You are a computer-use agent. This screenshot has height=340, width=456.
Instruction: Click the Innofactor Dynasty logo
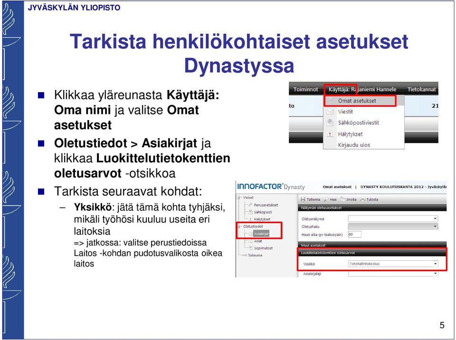271,187
